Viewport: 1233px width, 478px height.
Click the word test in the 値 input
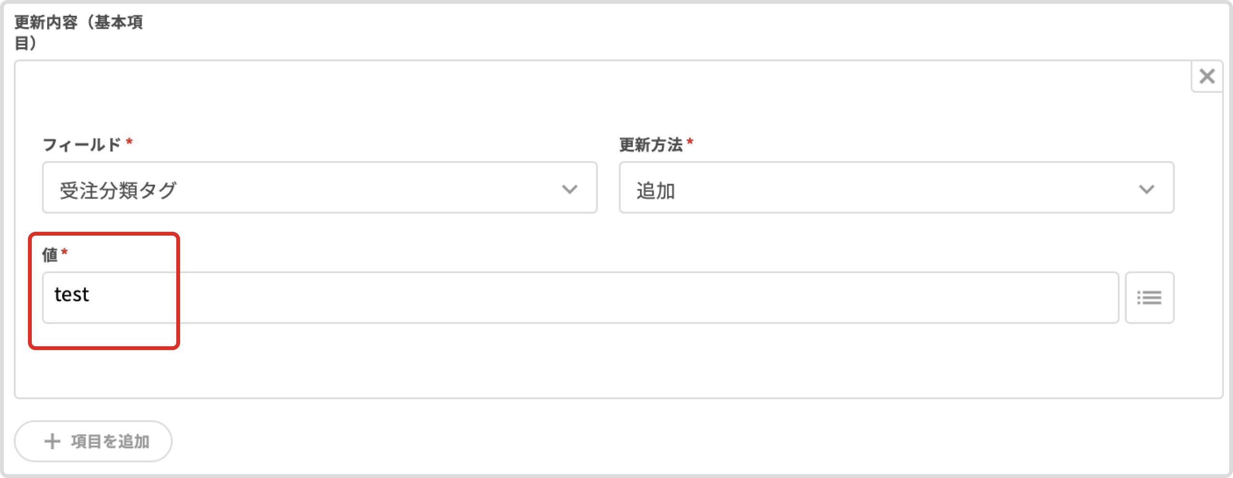coord(72,295)
